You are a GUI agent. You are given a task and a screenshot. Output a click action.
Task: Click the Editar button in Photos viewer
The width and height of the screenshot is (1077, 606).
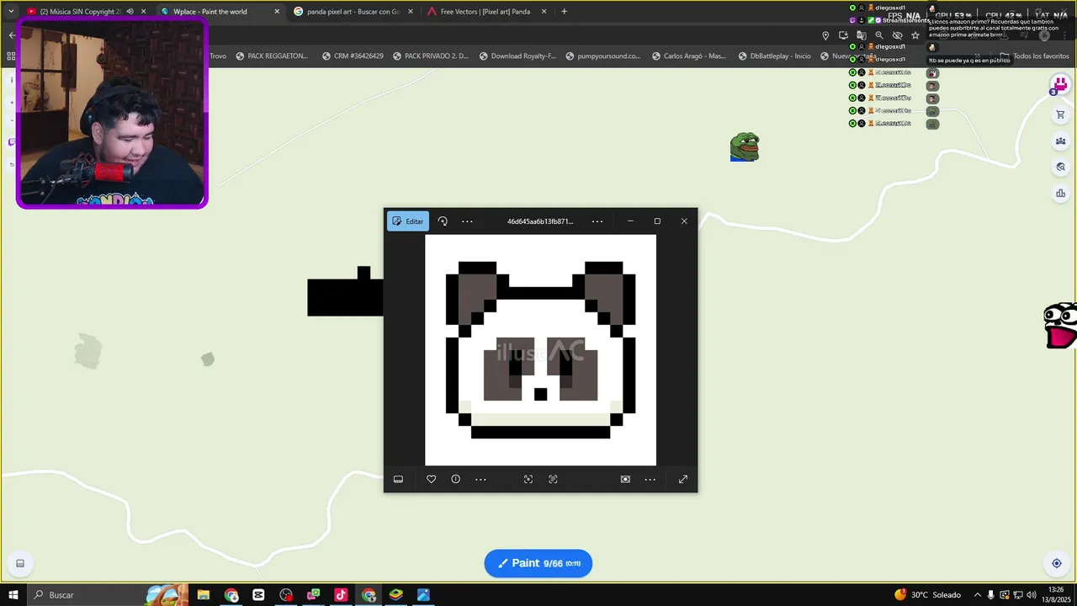click(408, 221)
